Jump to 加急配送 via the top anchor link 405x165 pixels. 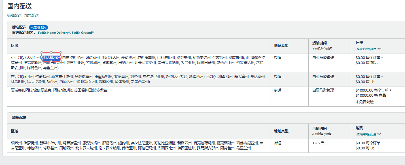click(x=31, y=15)
